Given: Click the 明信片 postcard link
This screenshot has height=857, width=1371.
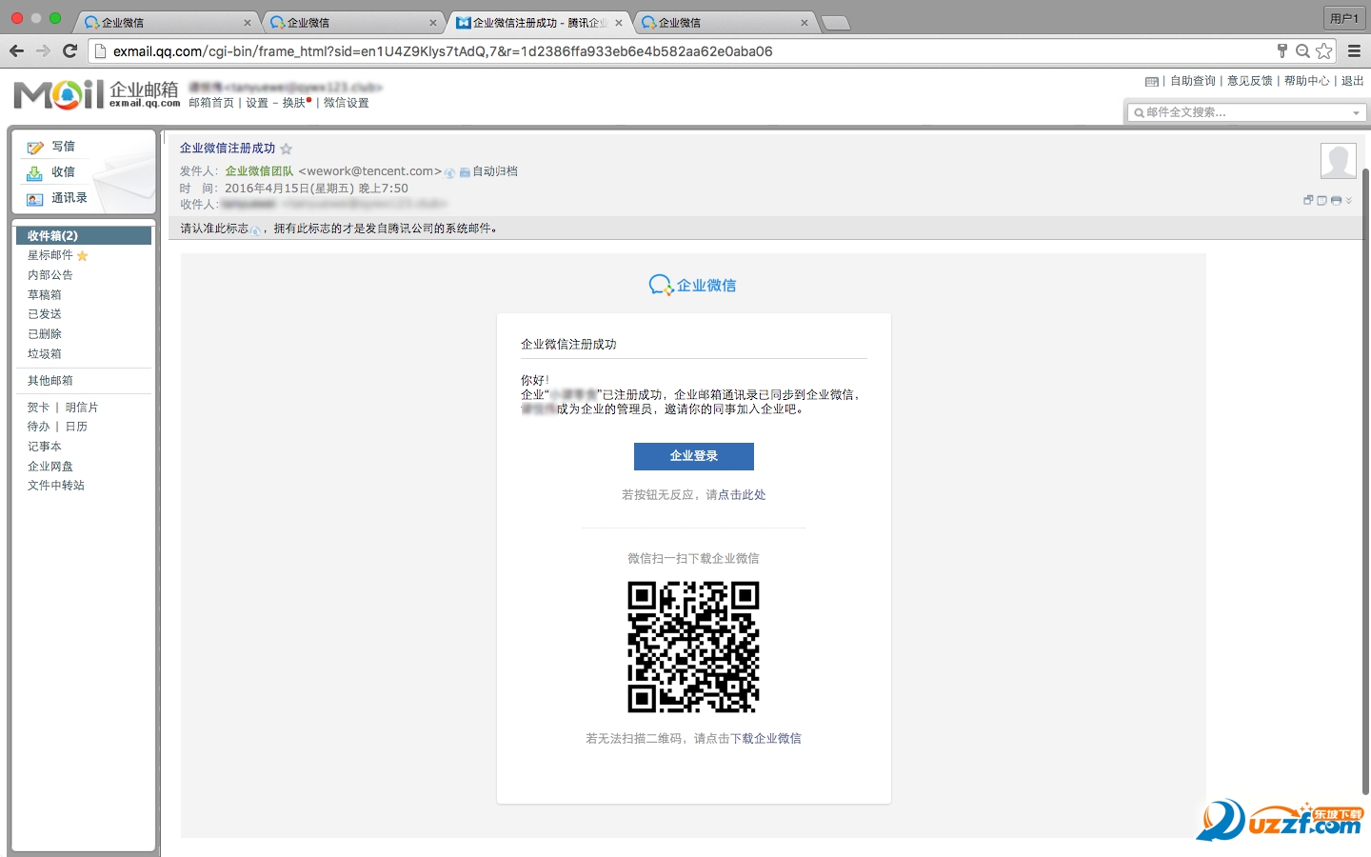Looking at the screenshot, I should [82, 408].
